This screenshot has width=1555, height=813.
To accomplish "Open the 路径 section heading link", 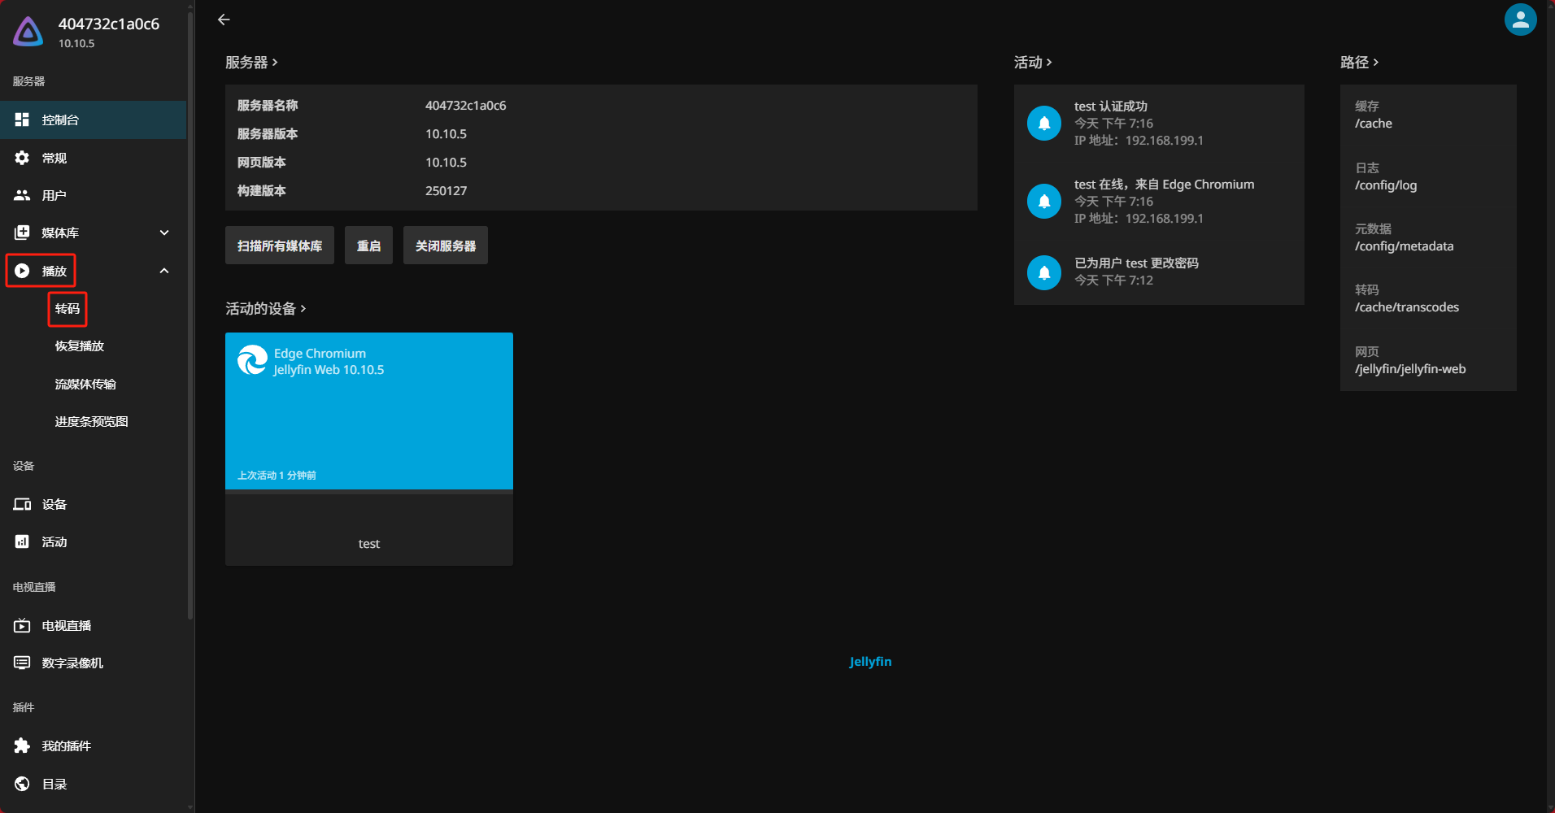I will coord(1359,63).
